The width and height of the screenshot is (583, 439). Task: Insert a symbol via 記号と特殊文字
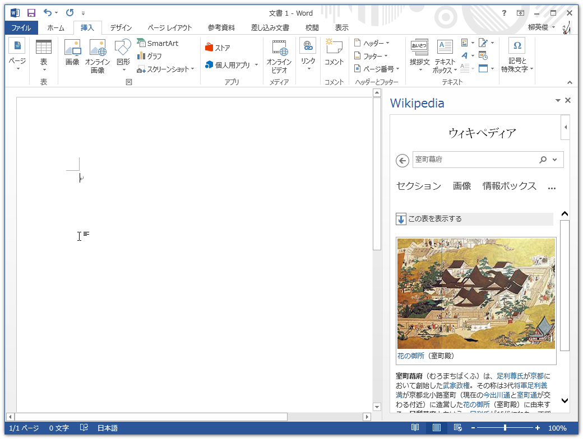pyautogui.click(x=516, y=54)
